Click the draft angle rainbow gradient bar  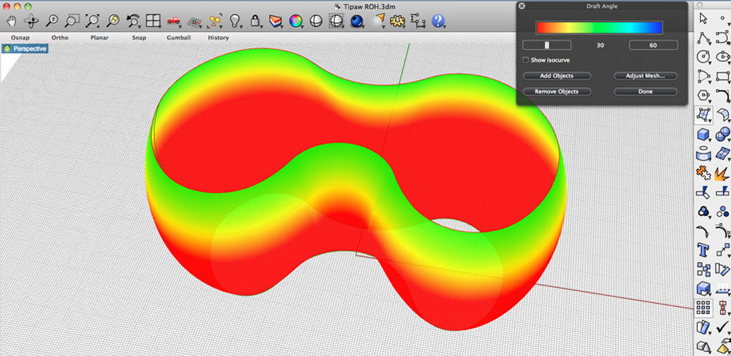point(599,28)
